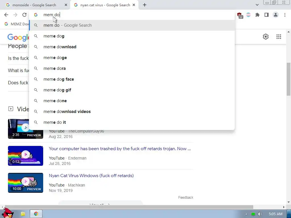Viewport: 291px width, 218px height.
Task: Expand the tab search chevron
Action: [x=257, y=5]
